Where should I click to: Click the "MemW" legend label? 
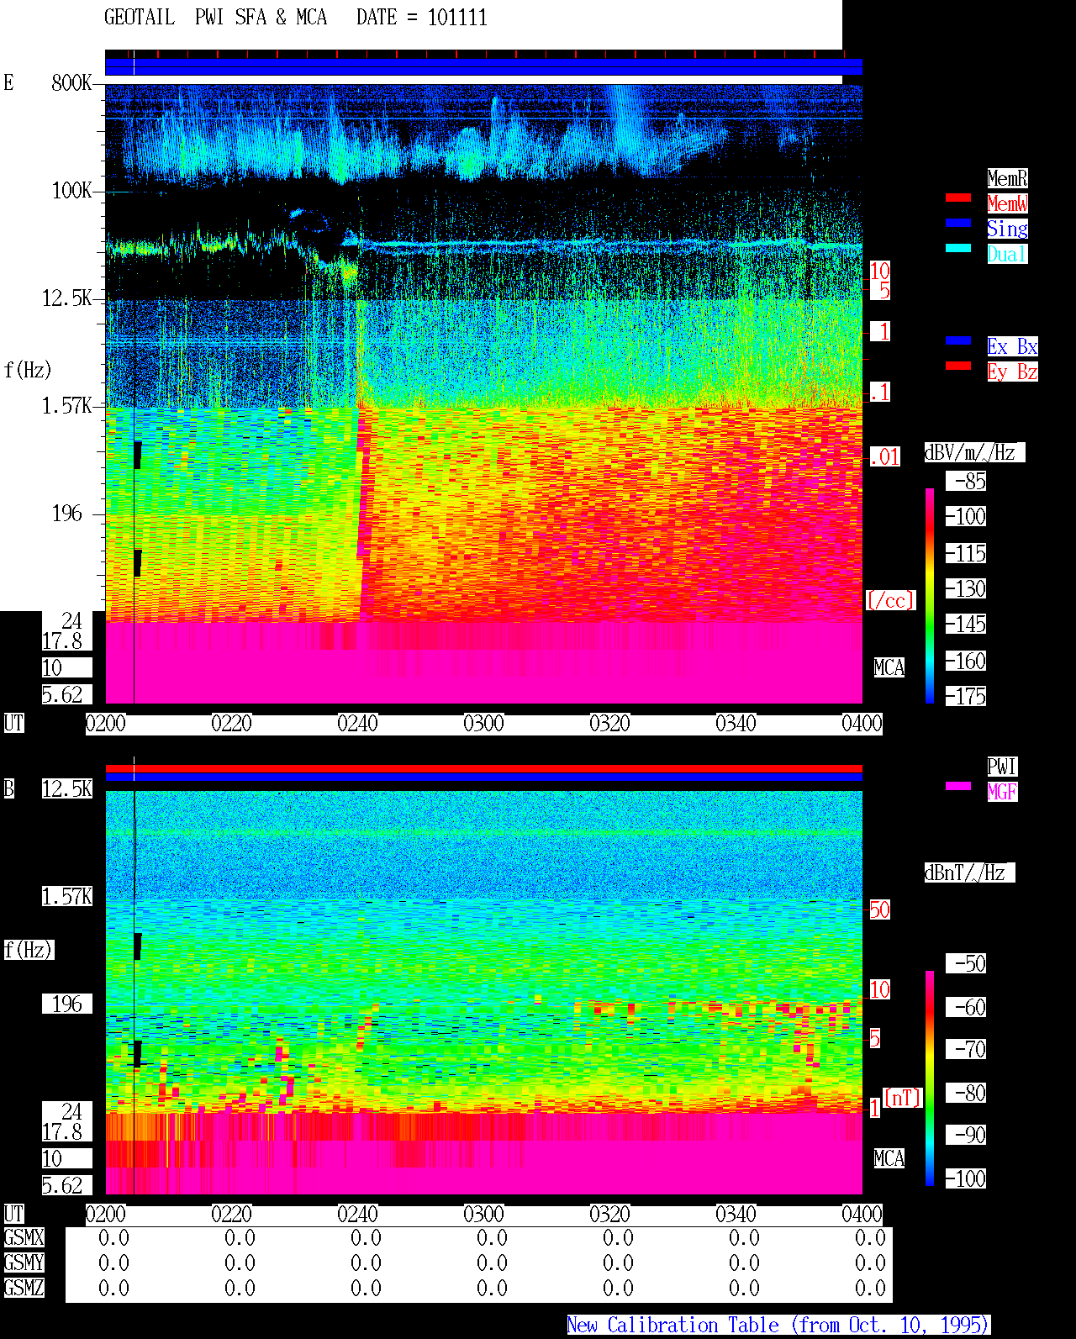[x=1007, y=203]
